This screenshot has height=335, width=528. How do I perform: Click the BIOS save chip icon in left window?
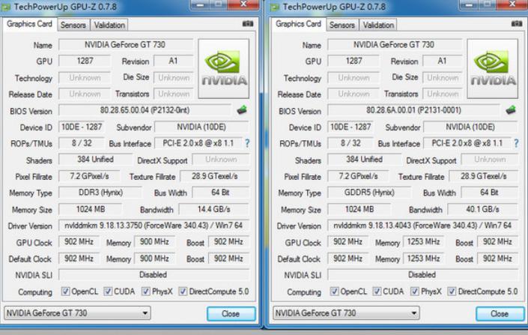click(x=242, y=110)
